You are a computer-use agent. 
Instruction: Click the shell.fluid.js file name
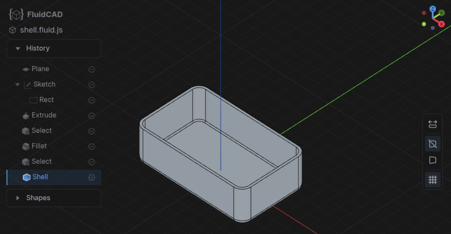[x=41, y=30]
